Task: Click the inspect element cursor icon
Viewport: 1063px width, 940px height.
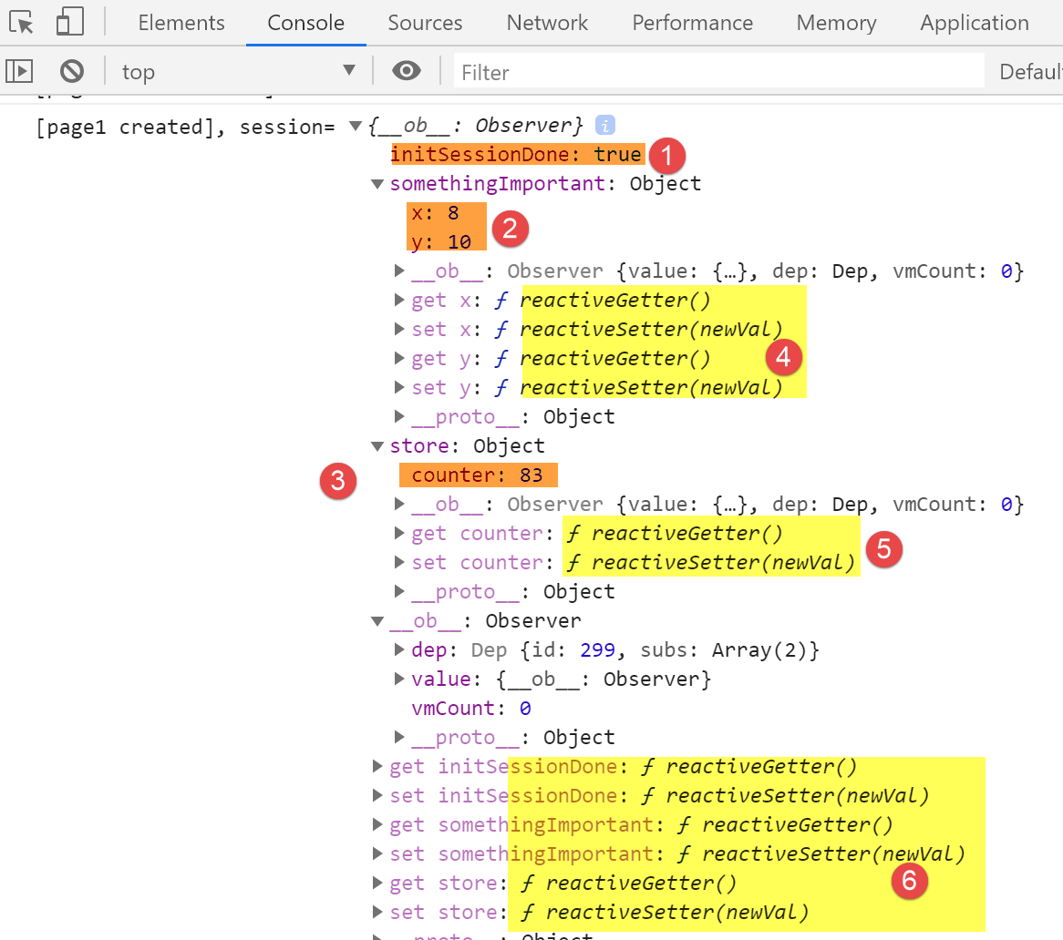Action: pyautogui.click(x=21, y=23)
